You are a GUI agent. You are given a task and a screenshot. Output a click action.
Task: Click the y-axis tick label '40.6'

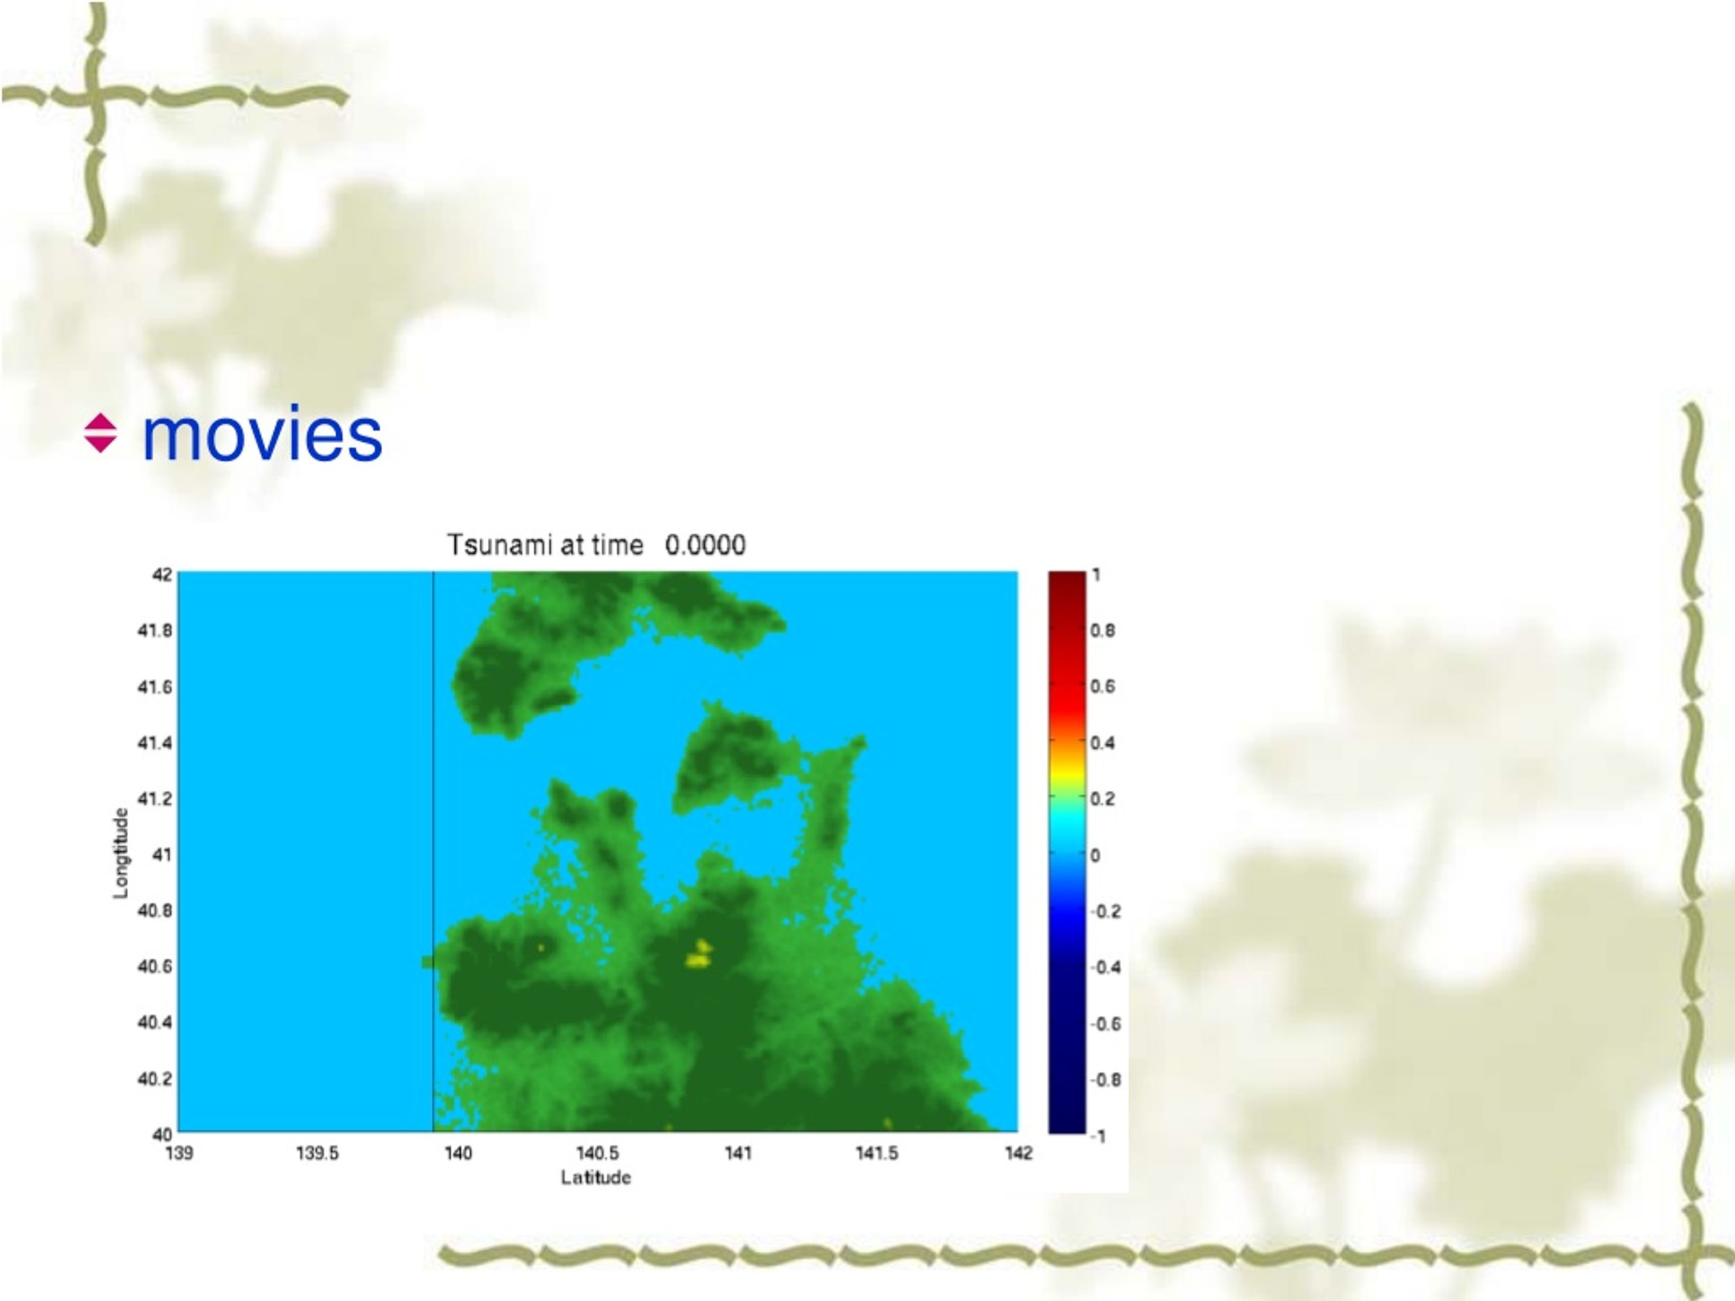point(155,966)
